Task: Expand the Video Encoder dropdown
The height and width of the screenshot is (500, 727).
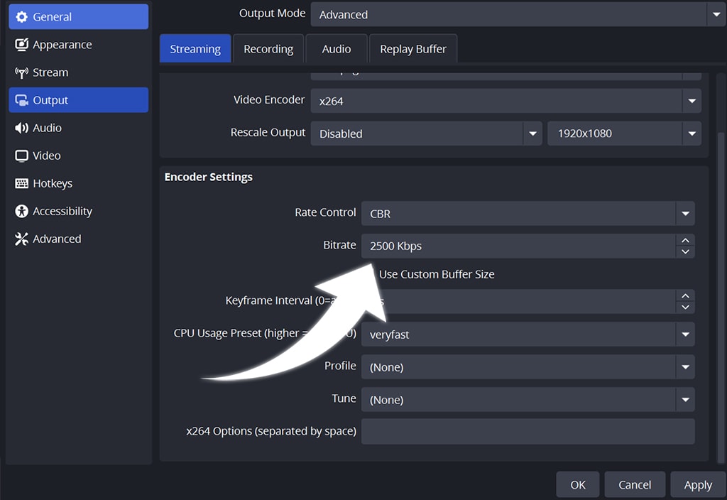Action: point(692,100)
